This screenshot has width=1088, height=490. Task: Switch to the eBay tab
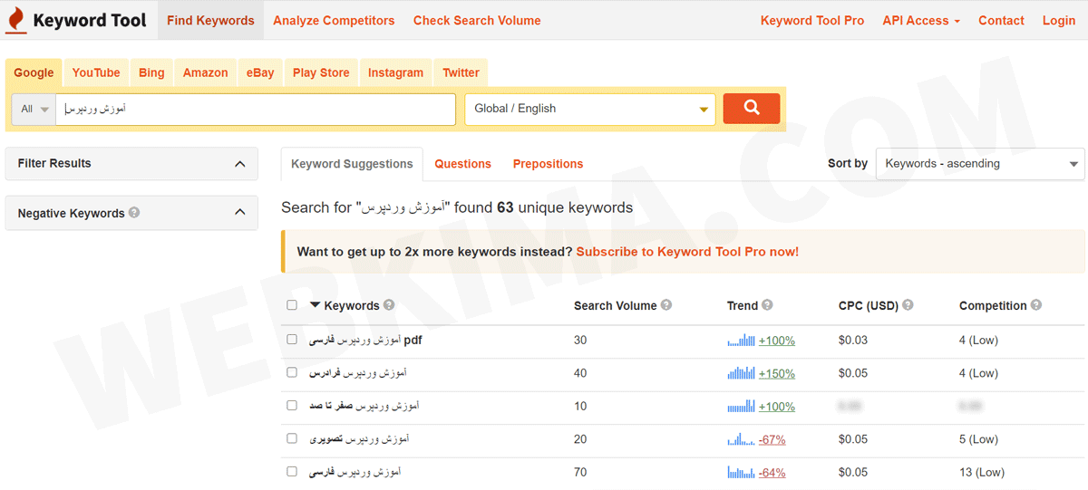260,72
